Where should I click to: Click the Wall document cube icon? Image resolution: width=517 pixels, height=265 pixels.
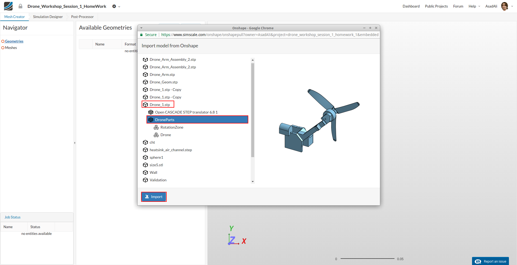pyautogui.click(x=145, y=172)
